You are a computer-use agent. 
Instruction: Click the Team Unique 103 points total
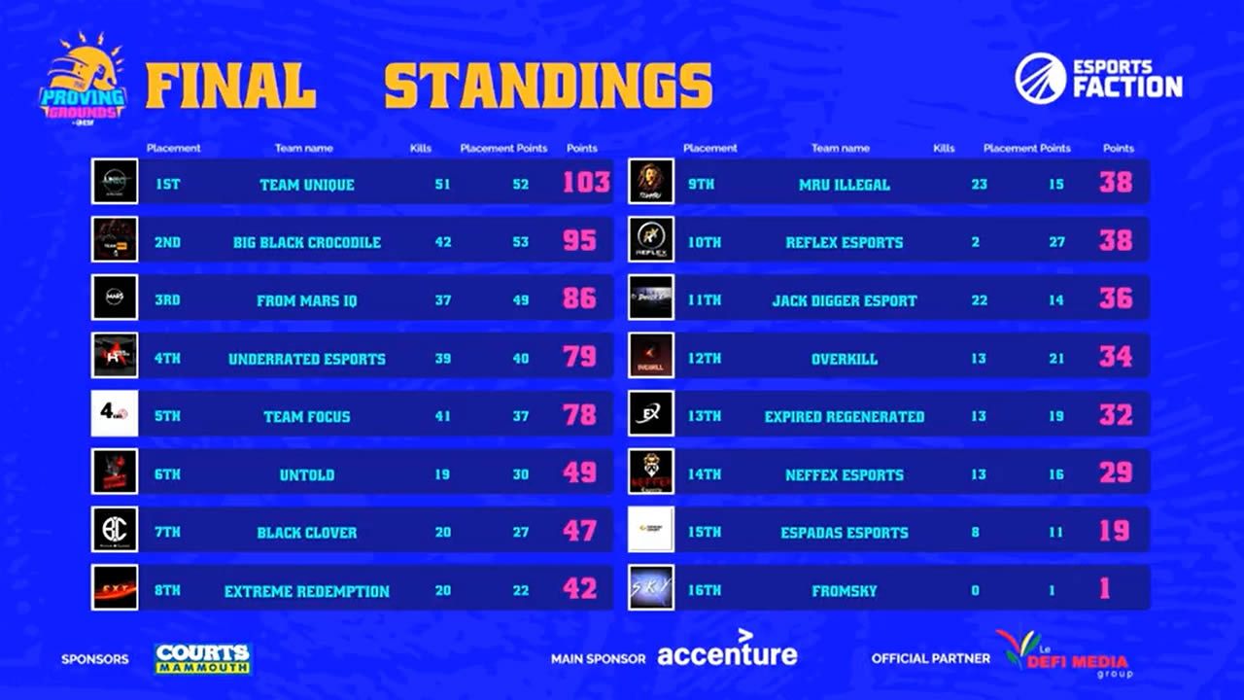pos(586,183)
